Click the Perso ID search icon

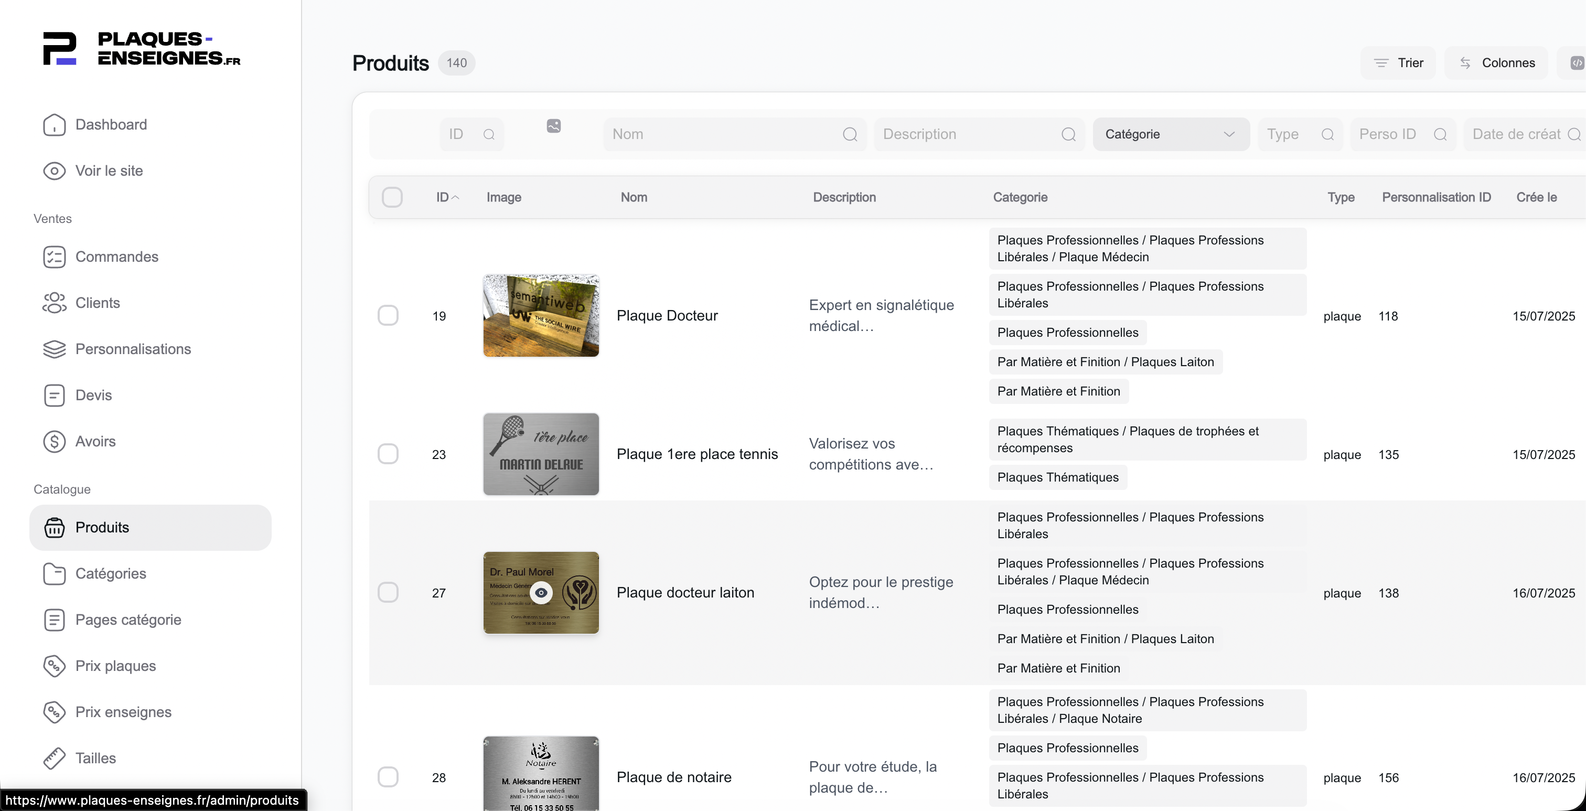coord(1440,135)
